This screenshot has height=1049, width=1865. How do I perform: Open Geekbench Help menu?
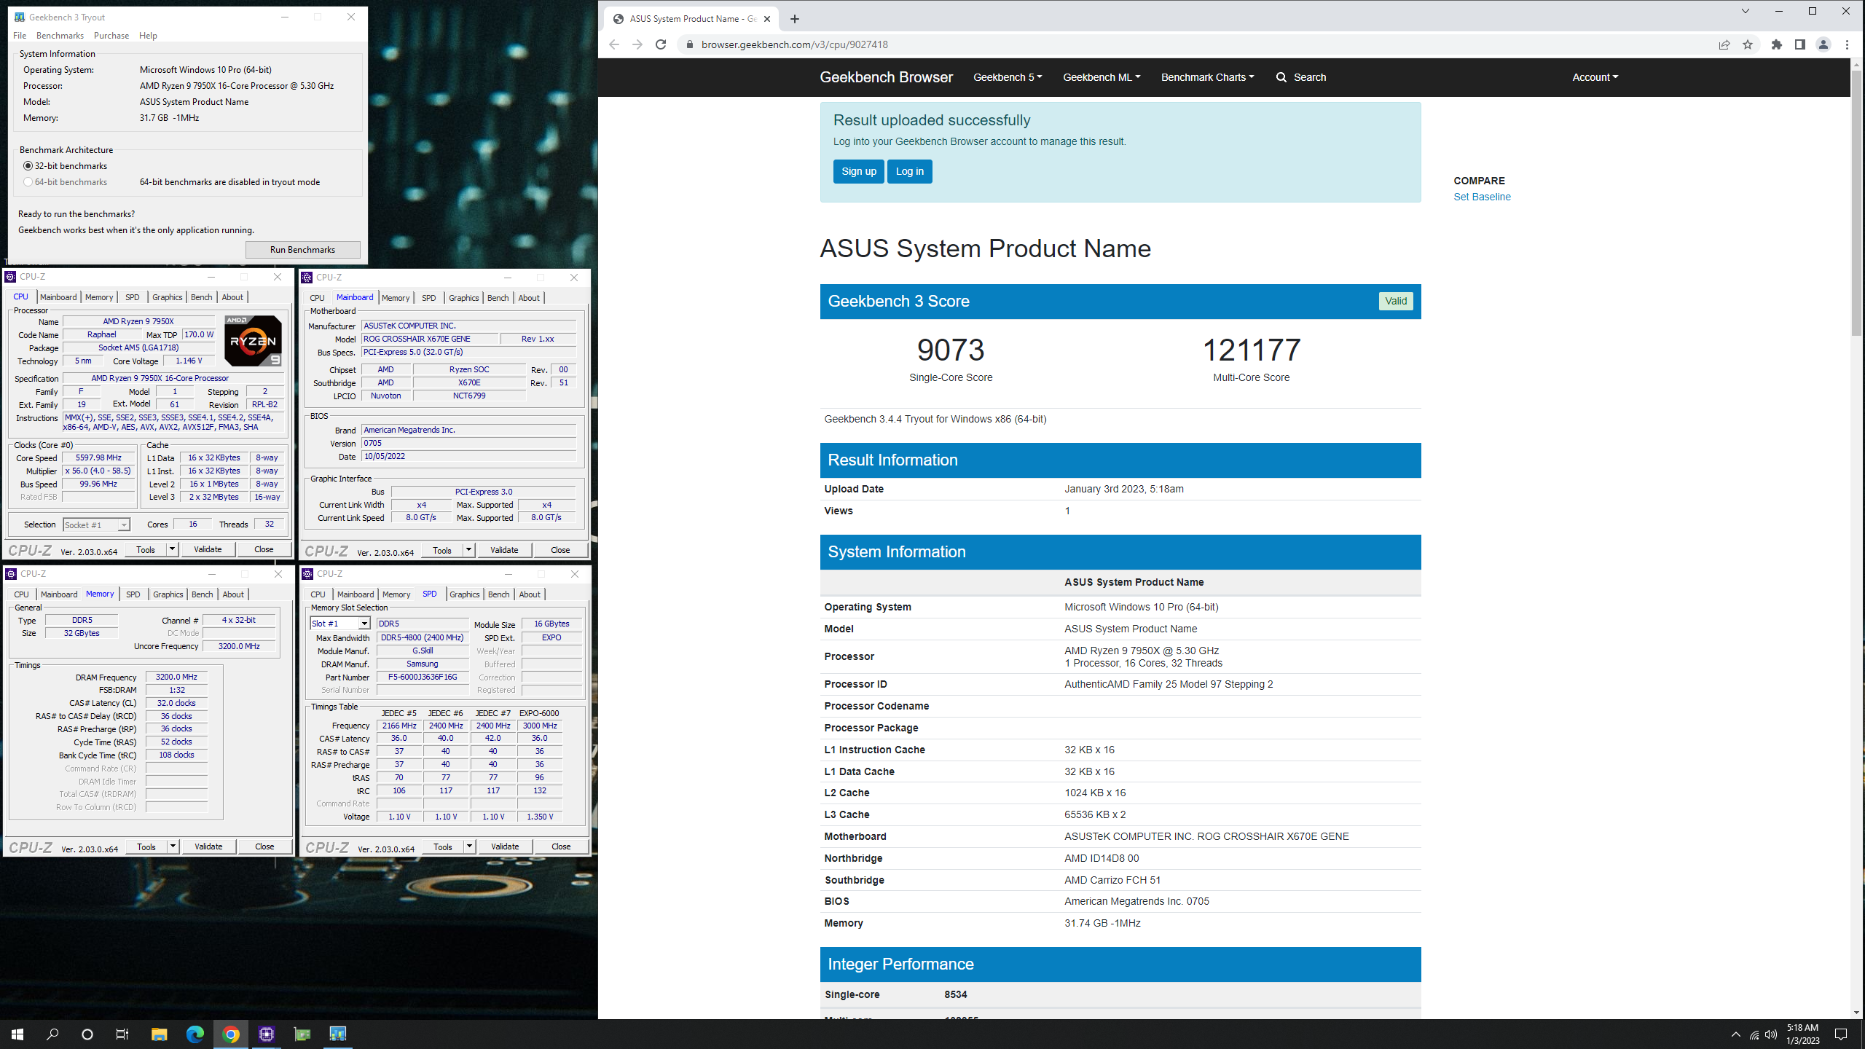[148, 36]
